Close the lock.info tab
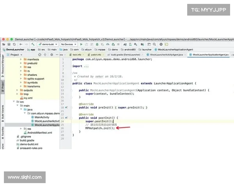234x187 pixels. [x=83, y=55]
